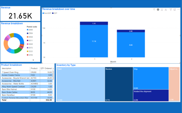Click the Voided the shipment treemap tile
This screenshot has width=182, height=113.
pos(151,95)
